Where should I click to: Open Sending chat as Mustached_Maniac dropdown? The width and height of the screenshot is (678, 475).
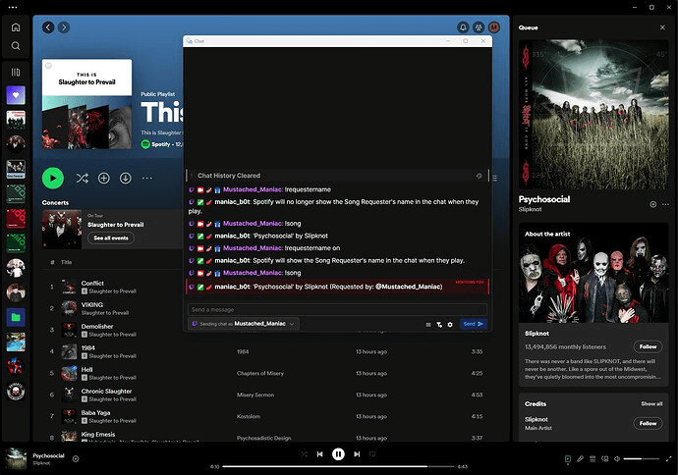(x=244, y=324)
